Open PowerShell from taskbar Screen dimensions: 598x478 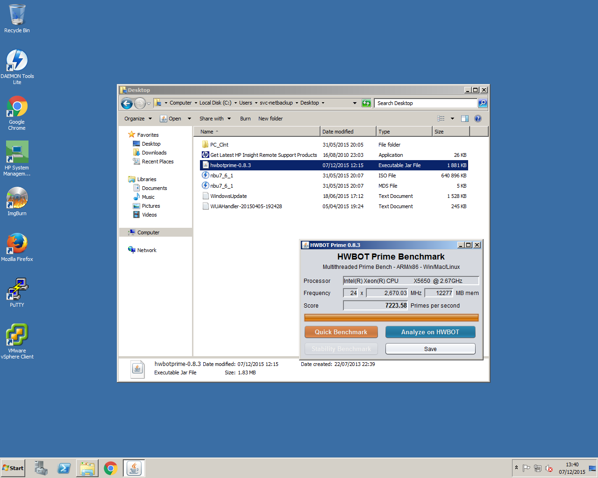tap(64, 468)
